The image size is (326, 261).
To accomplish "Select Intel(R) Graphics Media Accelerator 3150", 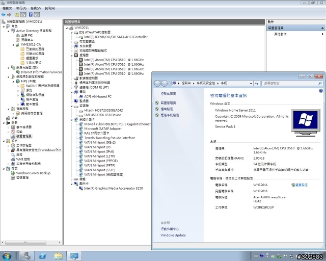I will [114, 188].
